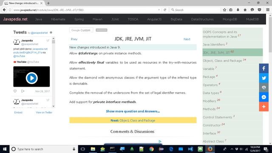The width and height of the screenshot is (272, 153).
Task: Click the print side share button
Action: 263,88
